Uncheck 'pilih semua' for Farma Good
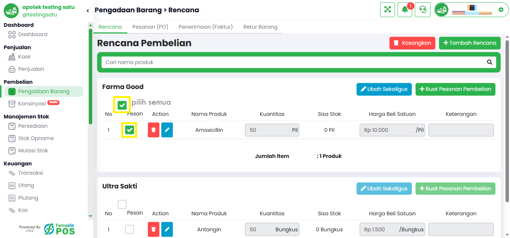Screen dimensions: 510x238 pos(122,105)
